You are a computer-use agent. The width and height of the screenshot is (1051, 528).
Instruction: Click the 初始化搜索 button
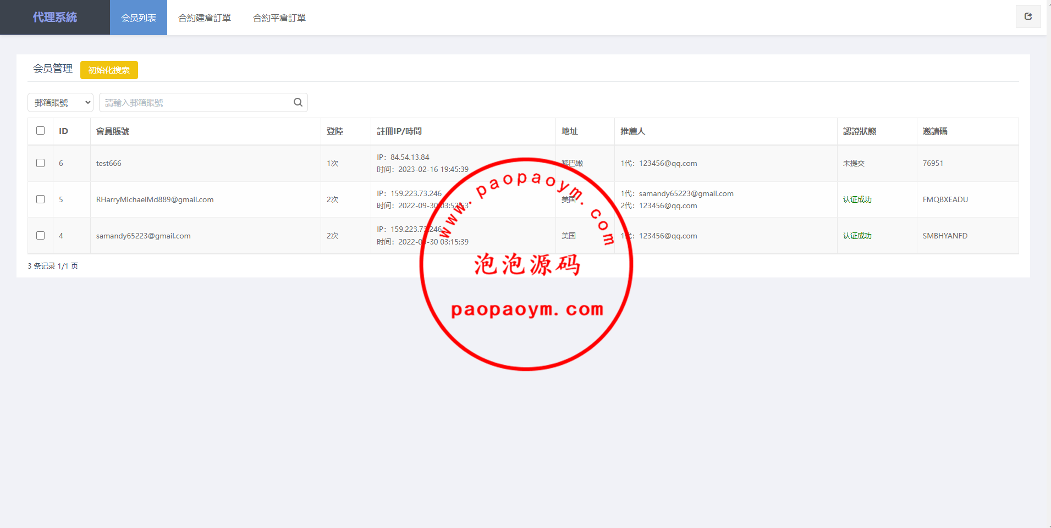(109, 70)
